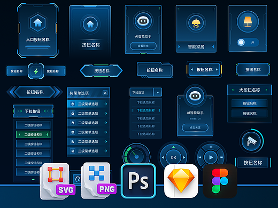
Task: Click the medal icon in 树菜单选项 list
Action: point(73,113)
